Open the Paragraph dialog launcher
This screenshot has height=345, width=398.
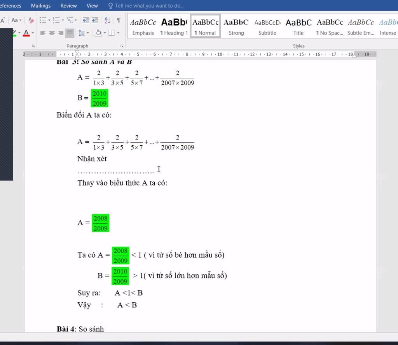pyautogui.click(x=122, y=46)
